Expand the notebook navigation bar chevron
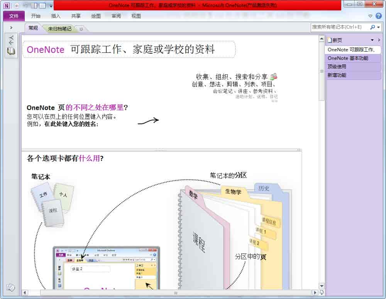Screen dimensions: 386x299 coord(11,27)
